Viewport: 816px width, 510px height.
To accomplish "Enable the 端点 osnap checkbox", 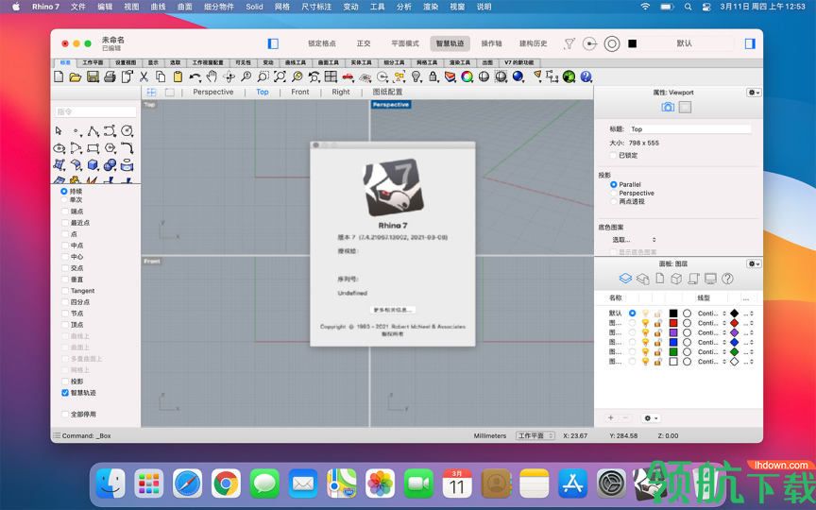I will tap(65, 212).
